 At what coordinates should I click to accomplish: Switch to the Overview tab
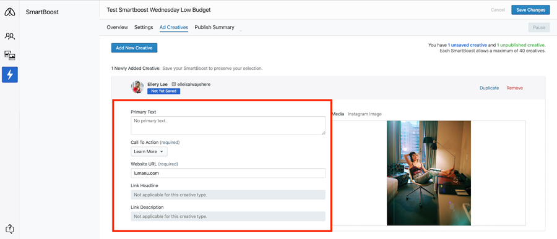pos(117,27)
